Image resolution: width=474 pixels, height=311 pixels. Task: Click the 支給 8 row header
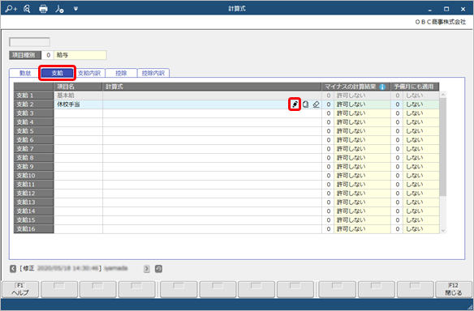pyautogui.click(x=33, y=158)
